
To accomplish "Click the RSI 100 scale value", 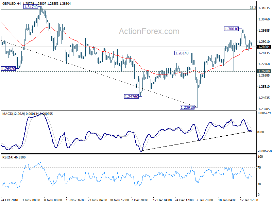I will click(260, 157).
